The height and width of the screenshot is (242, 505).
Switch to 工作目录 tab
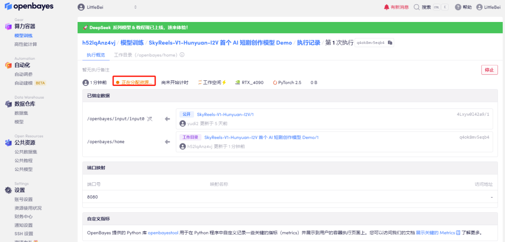click(145, 55)
